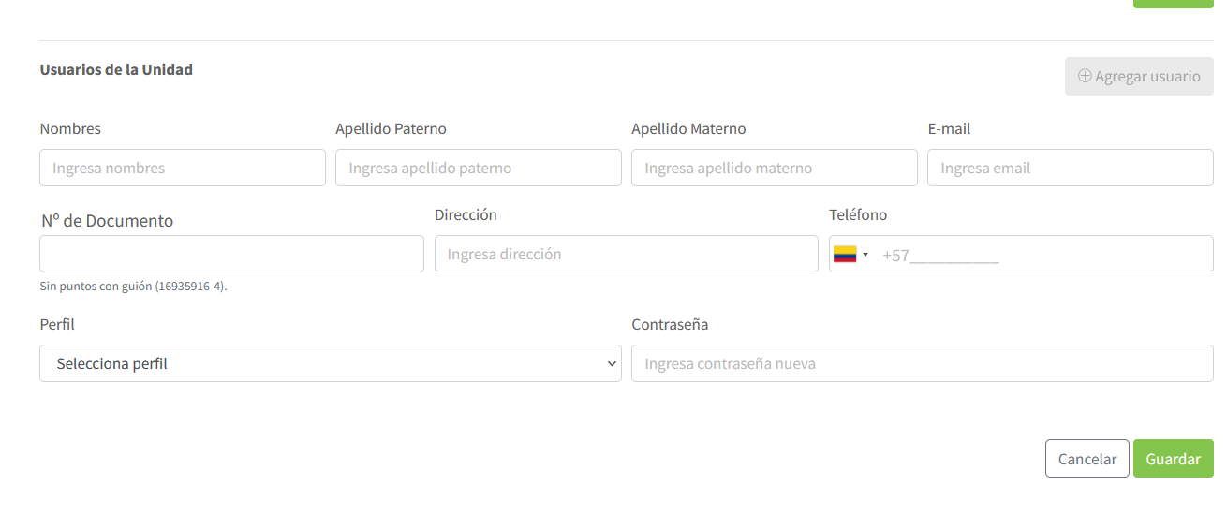Screen dimensions: 1227x529
Task: Select the Apellido Materno text box
Action: pos(775,168)
